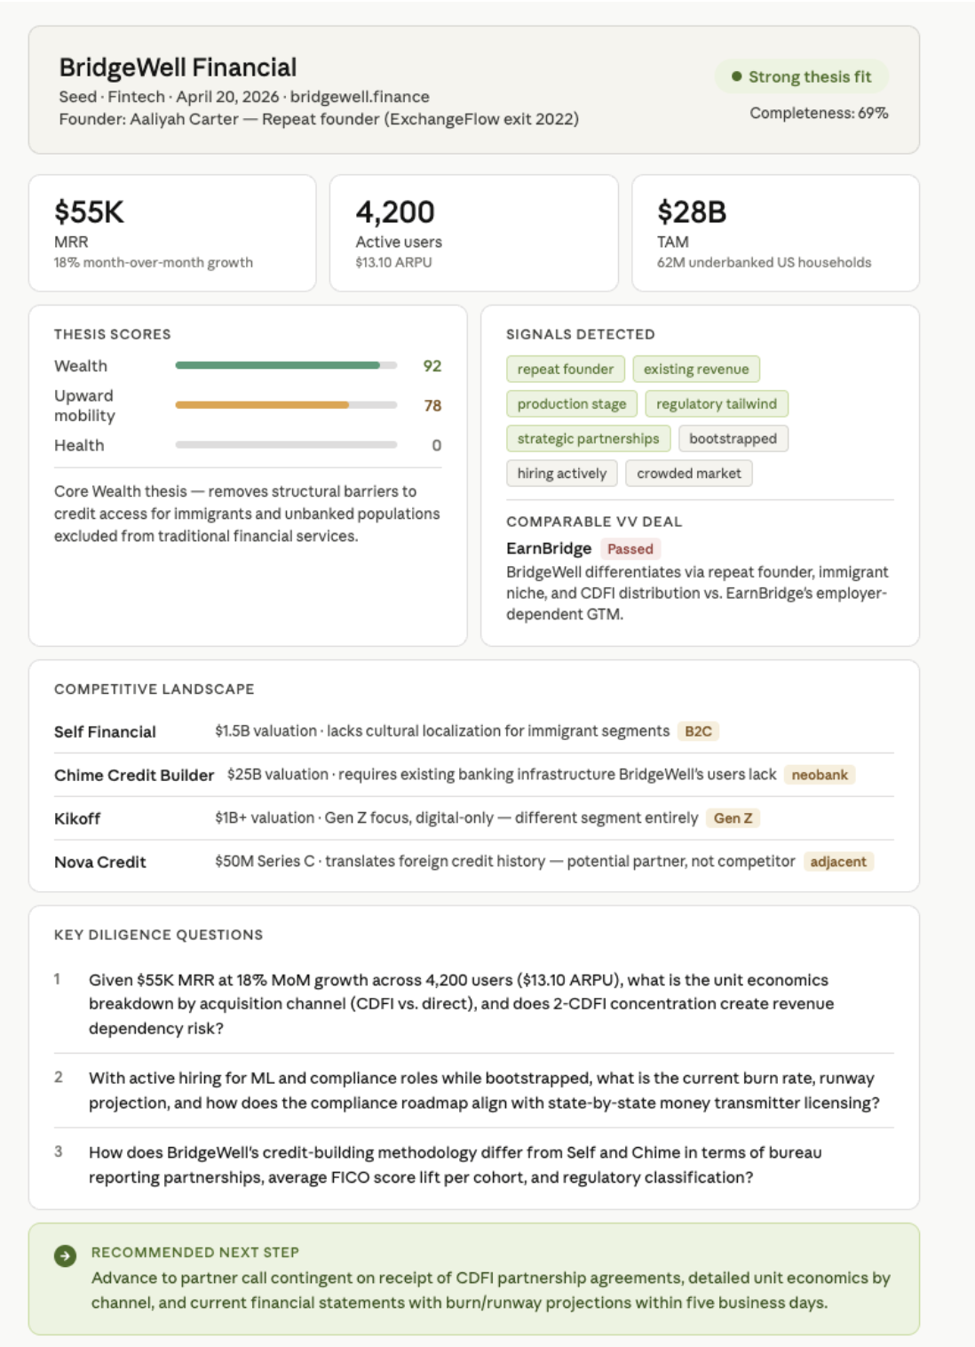Select the Wealth score progress bar
The height and width of the screenshot is (1347, 975).
point(285,365)
